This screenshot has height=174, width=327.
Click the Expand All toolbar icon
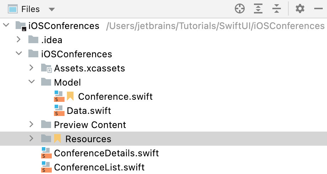tap(258, 9)
